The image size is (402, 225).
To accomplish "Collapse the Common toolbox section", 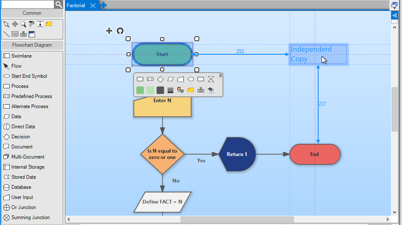I will point(32,13).
